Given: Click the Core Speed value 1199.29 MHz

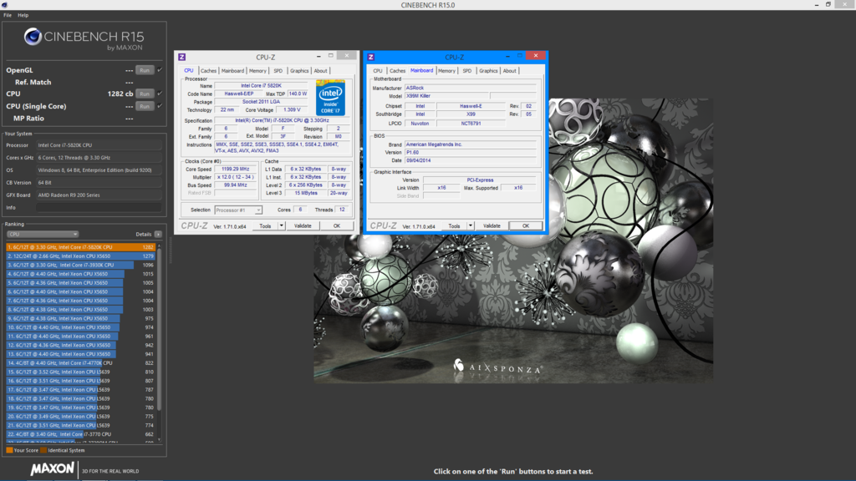Looking at the screenshot, I should coord(235,169).
